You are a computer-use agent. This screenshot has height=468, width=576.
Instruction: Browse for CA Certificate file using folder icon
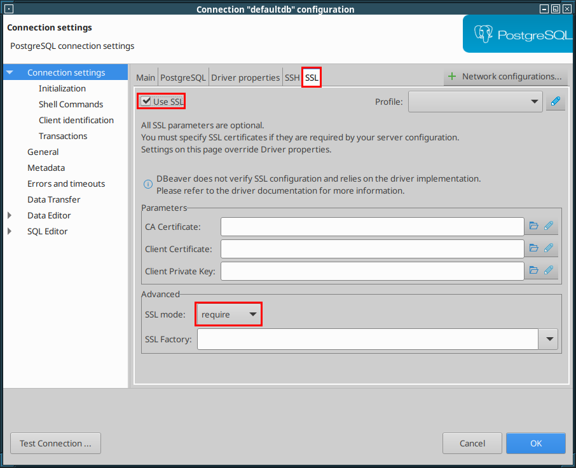(x=533, y=226)
